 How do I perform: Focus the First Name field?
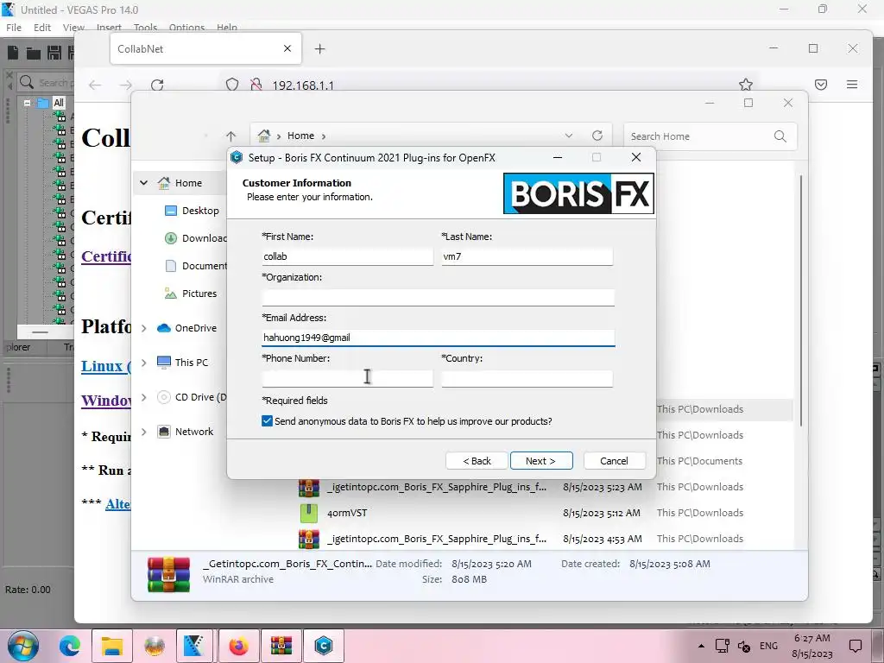click(x=347, y=256)
